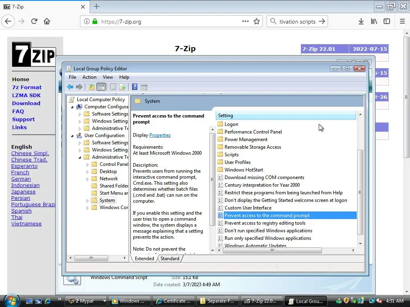This screenshot has height=307, width=410.
Task: Switch to Standard tab
Action: pyautogui.click(x=170, y=259)
